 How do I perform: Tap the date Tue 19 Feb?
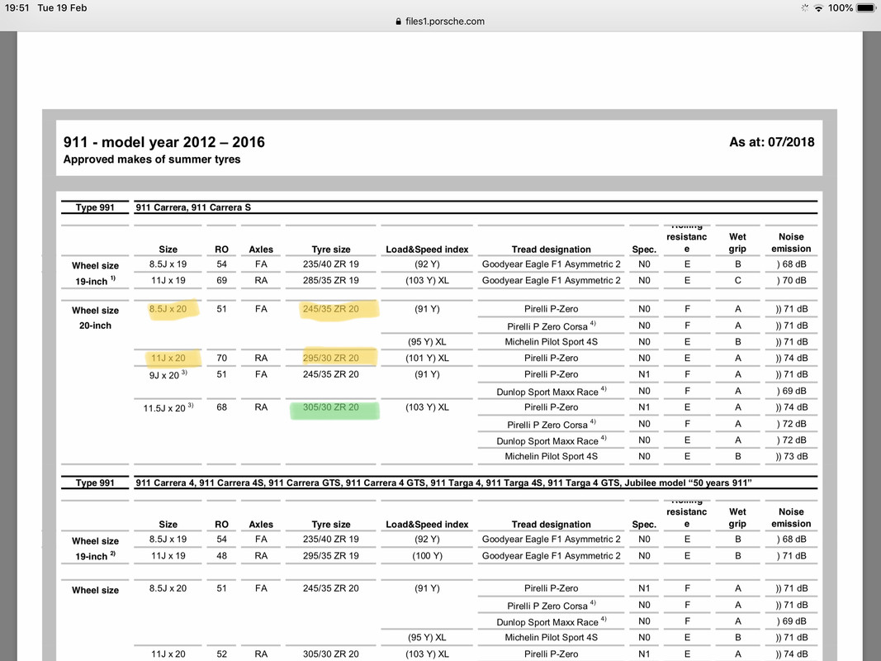pyautogui.click(x=62, y=8)
